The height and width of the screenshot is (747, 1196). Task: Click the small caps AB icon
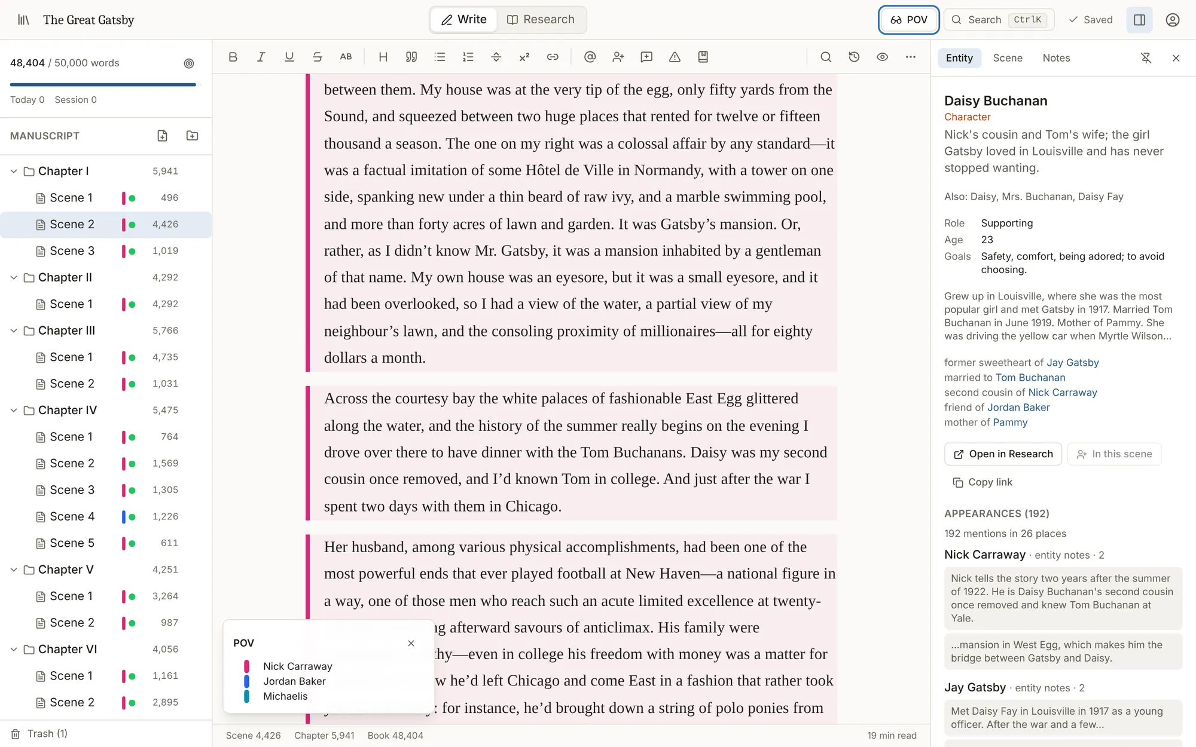click(346, 57)
